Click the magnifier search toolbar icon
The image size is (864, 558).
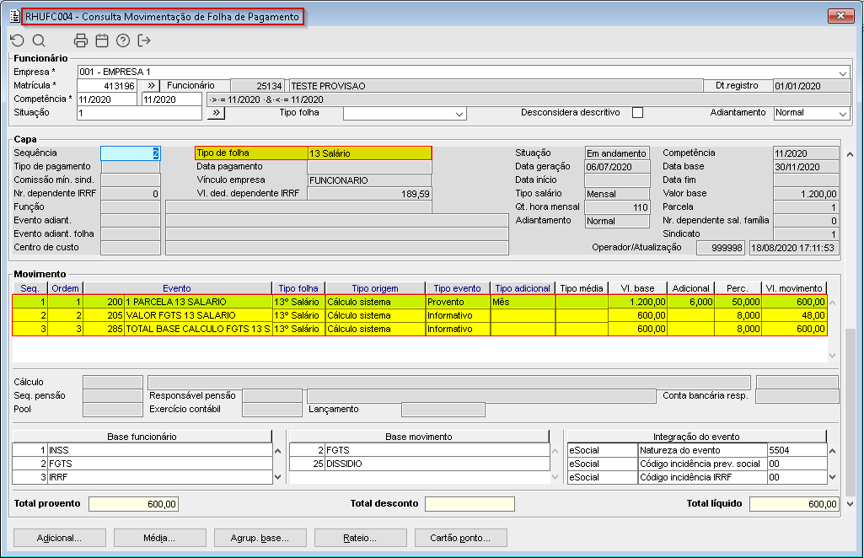point(39,40)
